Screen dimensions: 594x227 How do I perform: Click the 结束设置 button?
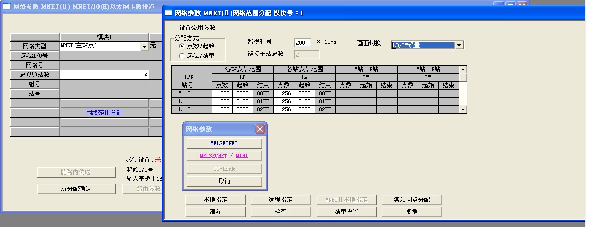[346, 212]
